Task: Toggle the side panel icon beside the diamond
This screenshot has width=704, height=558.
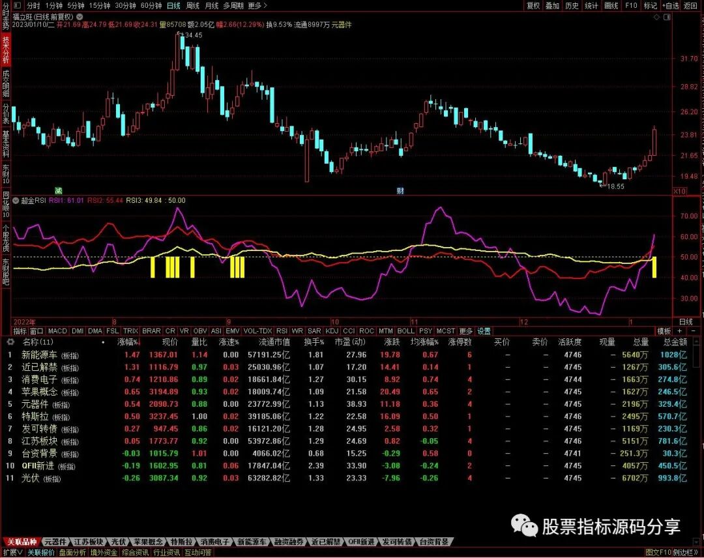Action: pos(667,17)
